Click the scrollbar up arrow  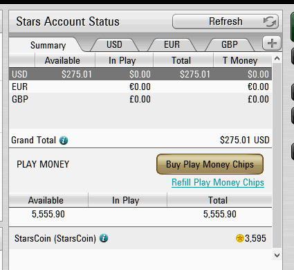point(277,58)
